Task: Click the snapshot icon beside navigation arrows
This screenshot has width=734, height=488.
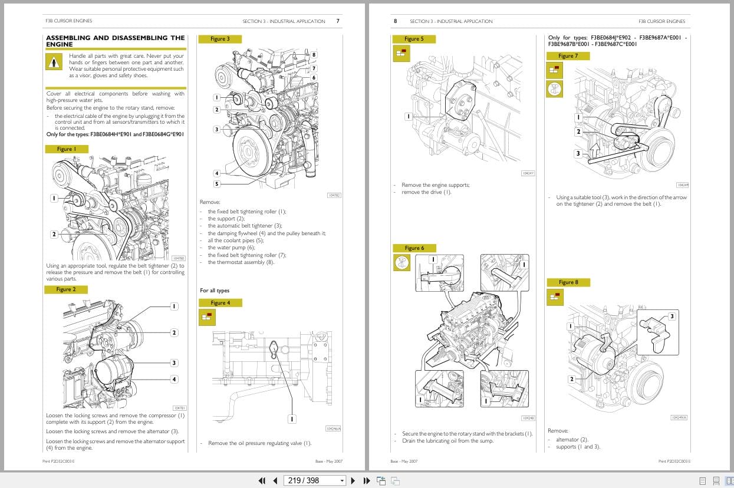Action: (x=382, y=481)
